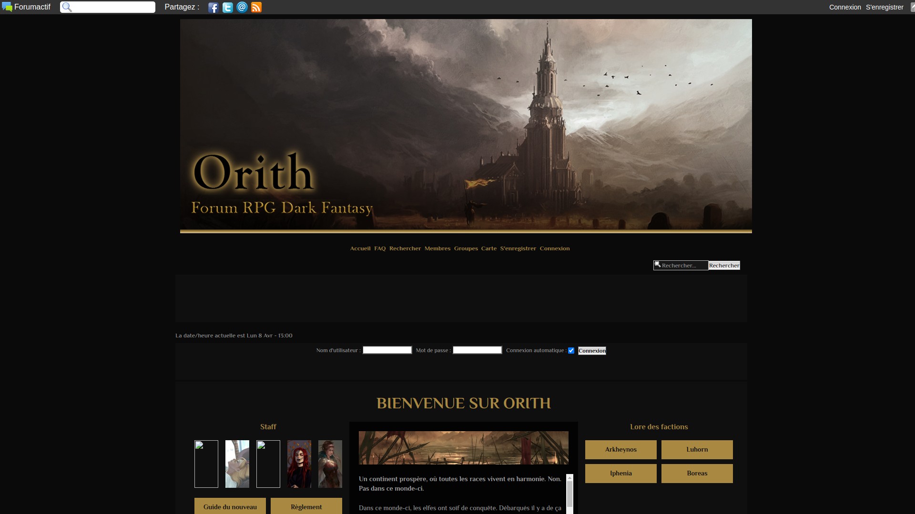
Task: Open S'enregistrer in the navigation menu
Action: (518, 248)
